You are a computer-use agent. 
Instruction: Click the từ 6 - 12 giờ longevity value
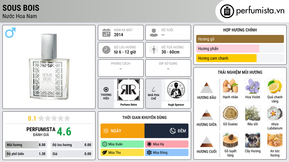tap(125, 52)
